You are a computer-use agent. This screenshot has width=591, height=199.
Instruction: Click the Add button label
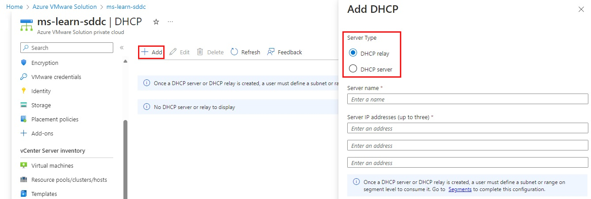coord(157,52)
